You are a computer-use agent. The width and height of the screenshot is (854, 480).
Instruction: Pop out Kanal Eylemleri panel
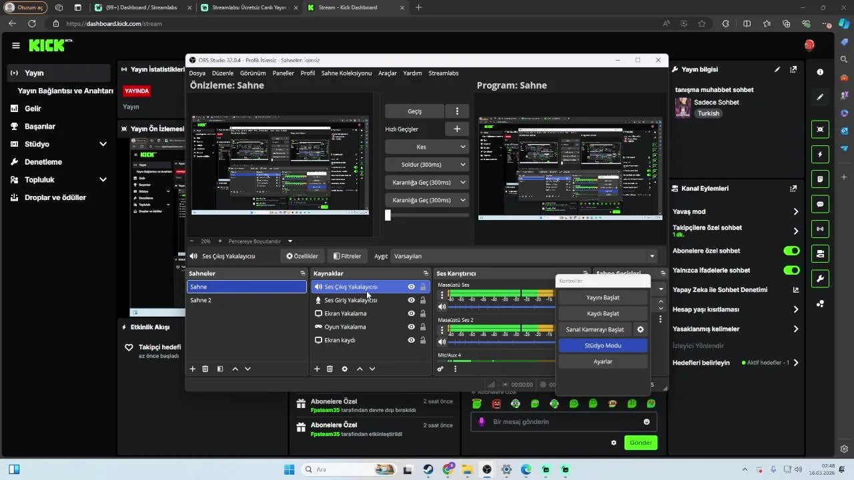(x=793, y=189)
